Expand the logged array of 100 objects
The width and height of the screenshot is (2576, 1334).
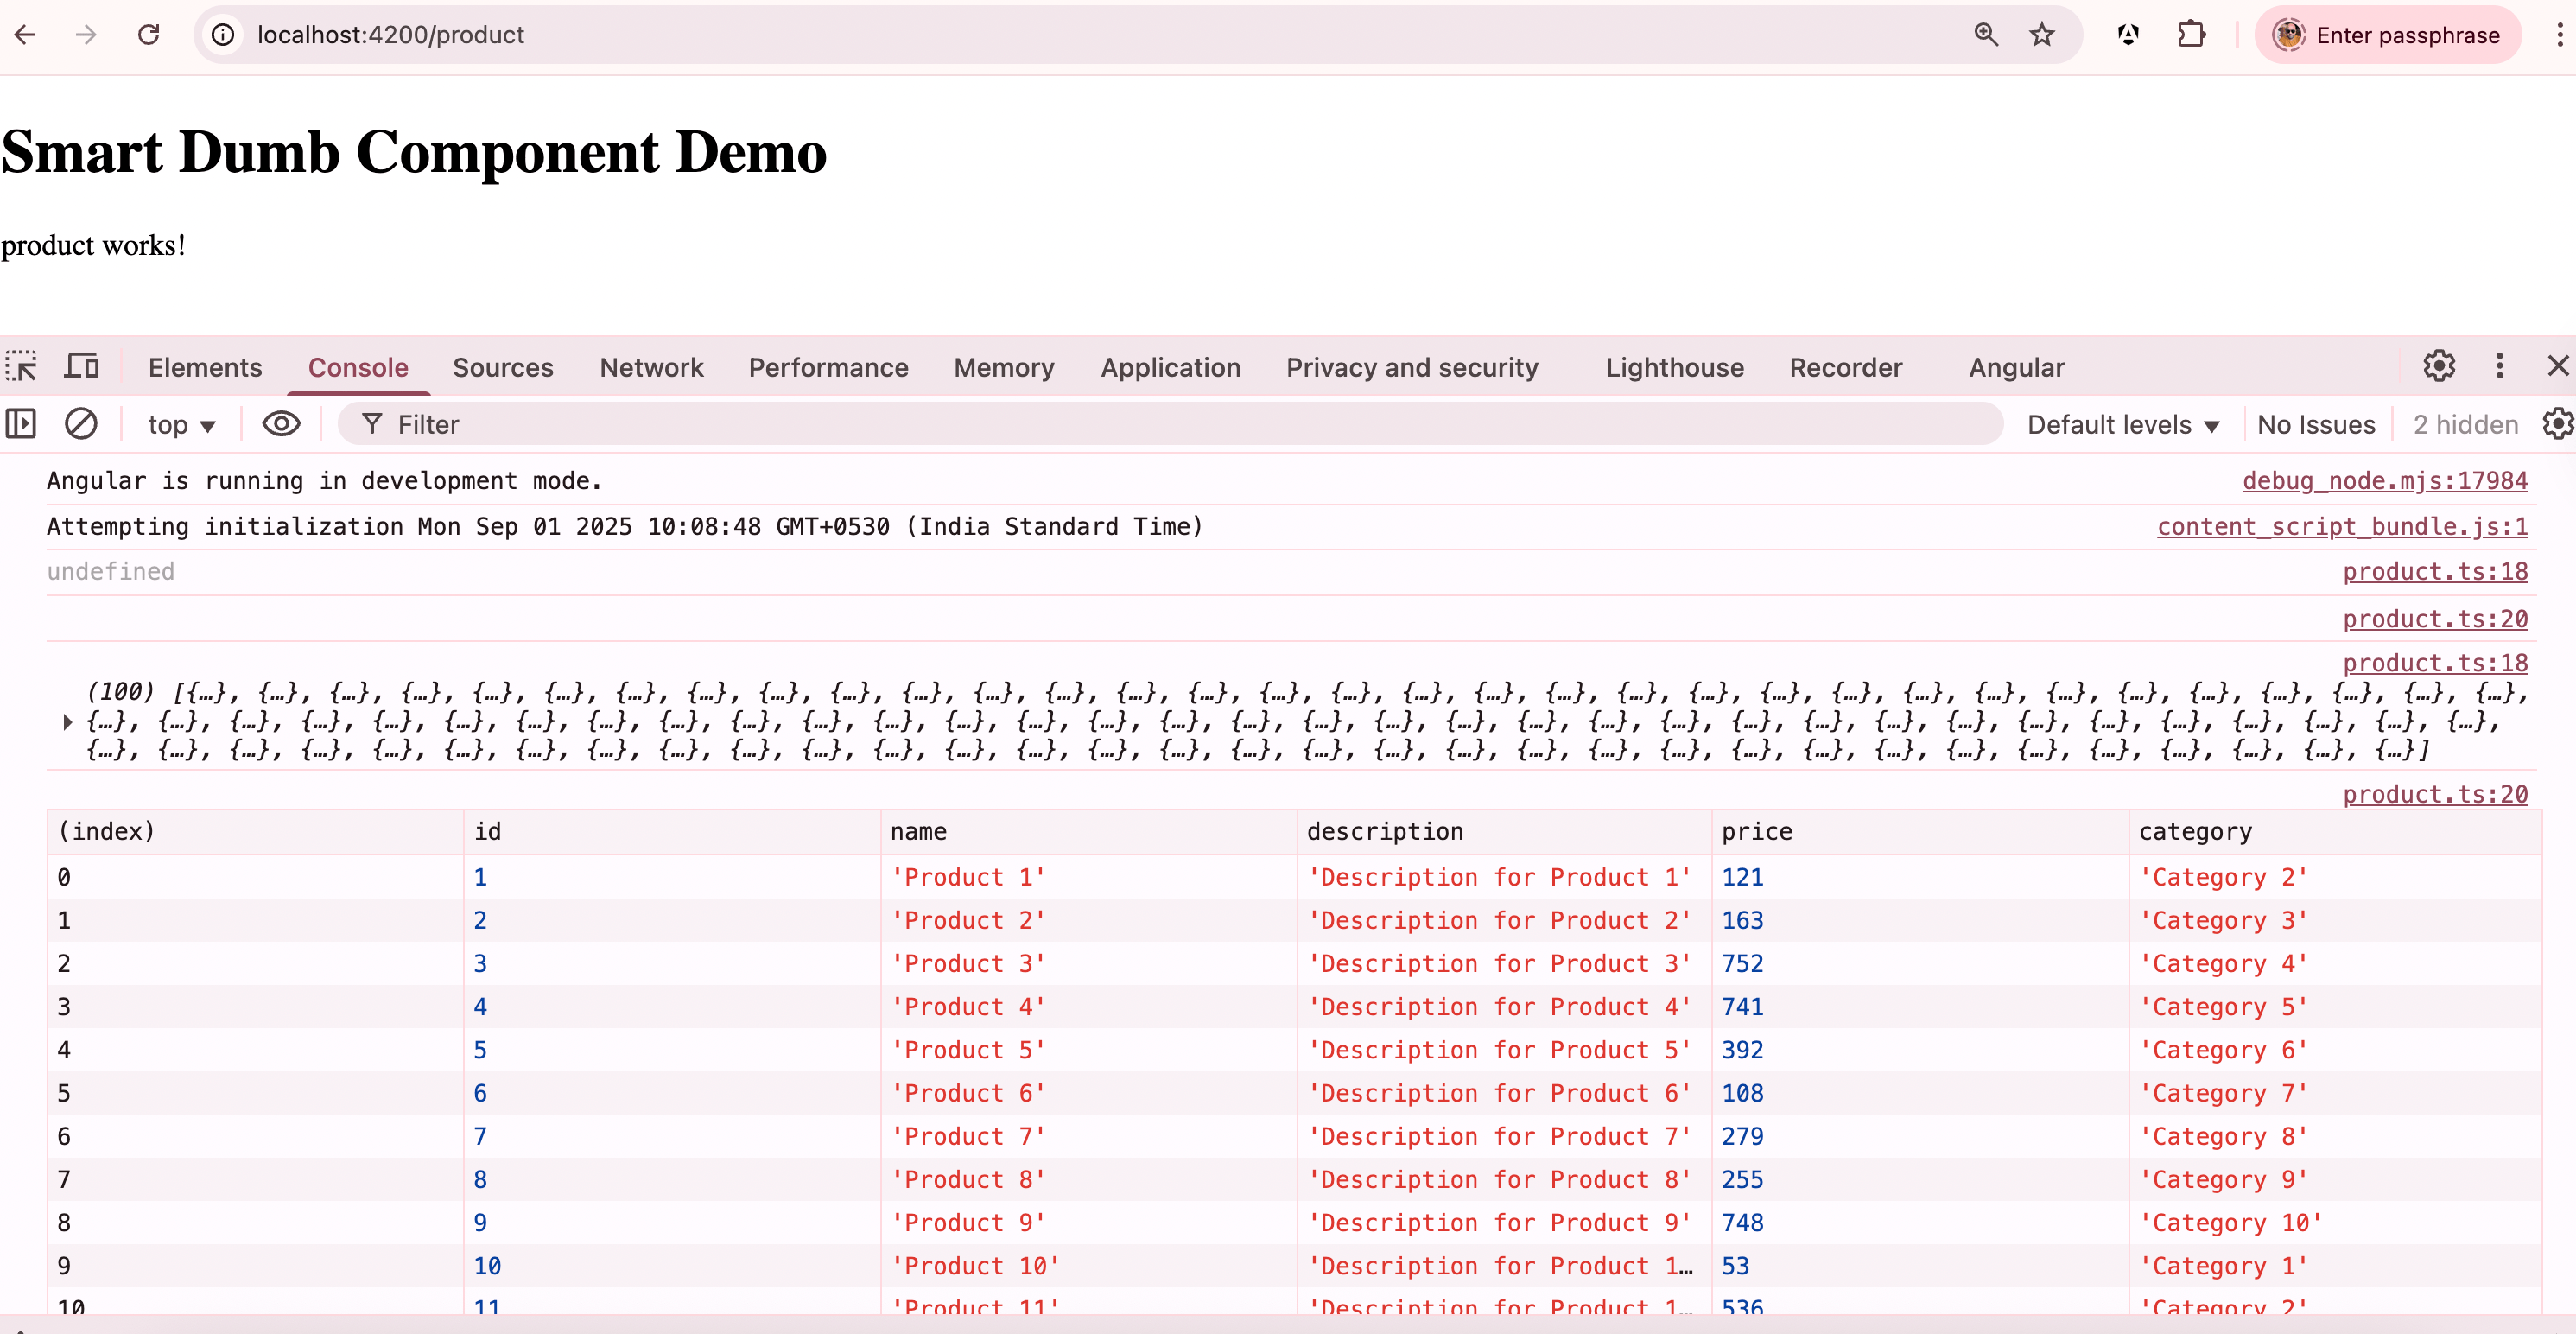(67, 721)
